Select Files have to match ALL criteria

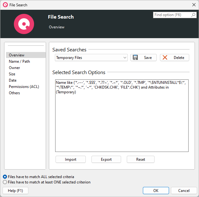coord(5,177)
